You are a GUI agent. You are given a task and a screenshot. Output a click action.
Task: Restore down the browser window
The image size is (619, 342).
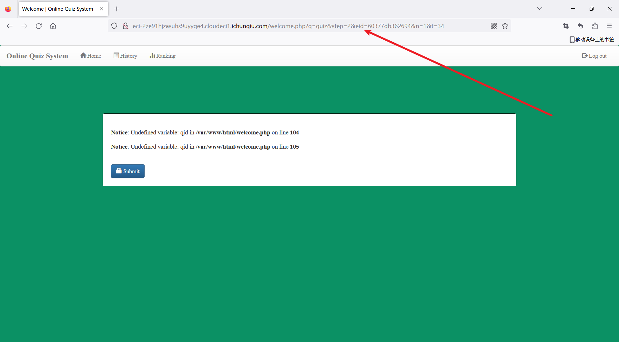(592, 9)
